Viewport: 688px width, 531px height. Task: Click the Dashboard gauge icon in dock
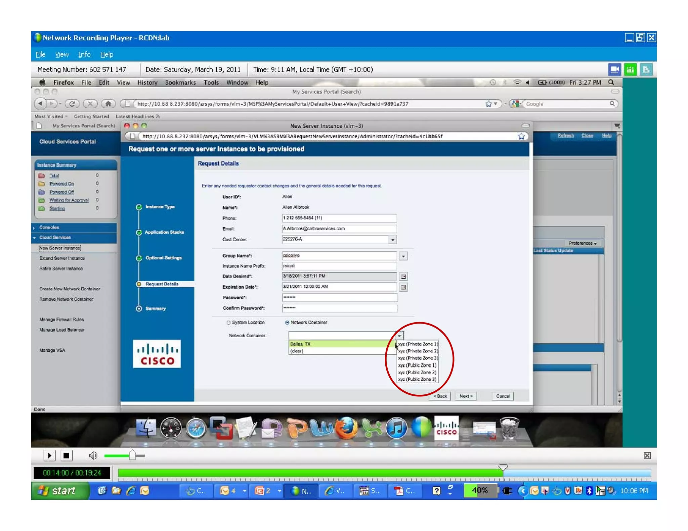(171, 428)
